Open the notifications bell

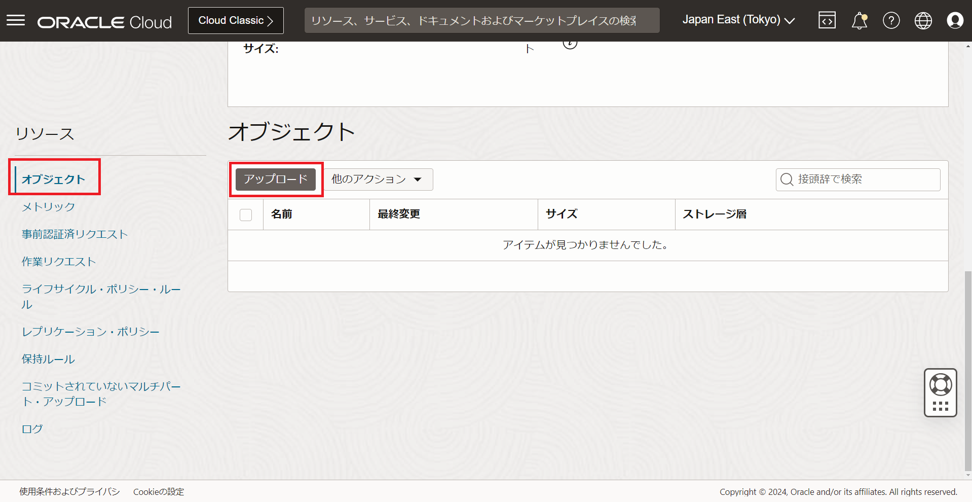click(x=859, y=21)
